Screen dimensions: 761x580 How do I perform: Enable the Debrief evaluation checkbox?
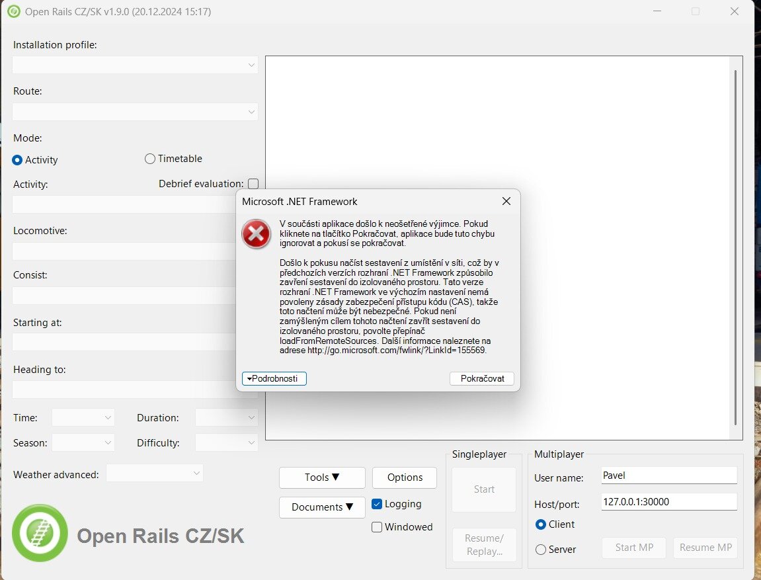point(253,184)
